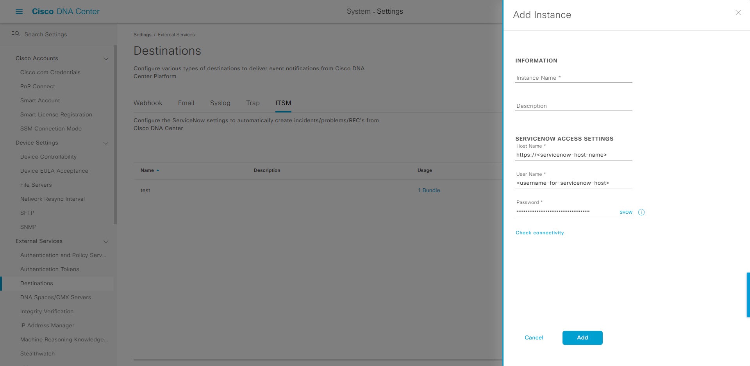Click the Name column sort arrow

(x=158, y=170)
